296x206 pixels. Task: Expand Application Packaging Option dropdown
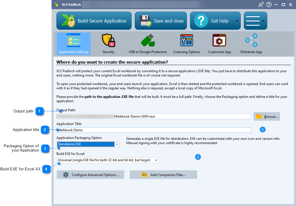[x=117, y=144]
